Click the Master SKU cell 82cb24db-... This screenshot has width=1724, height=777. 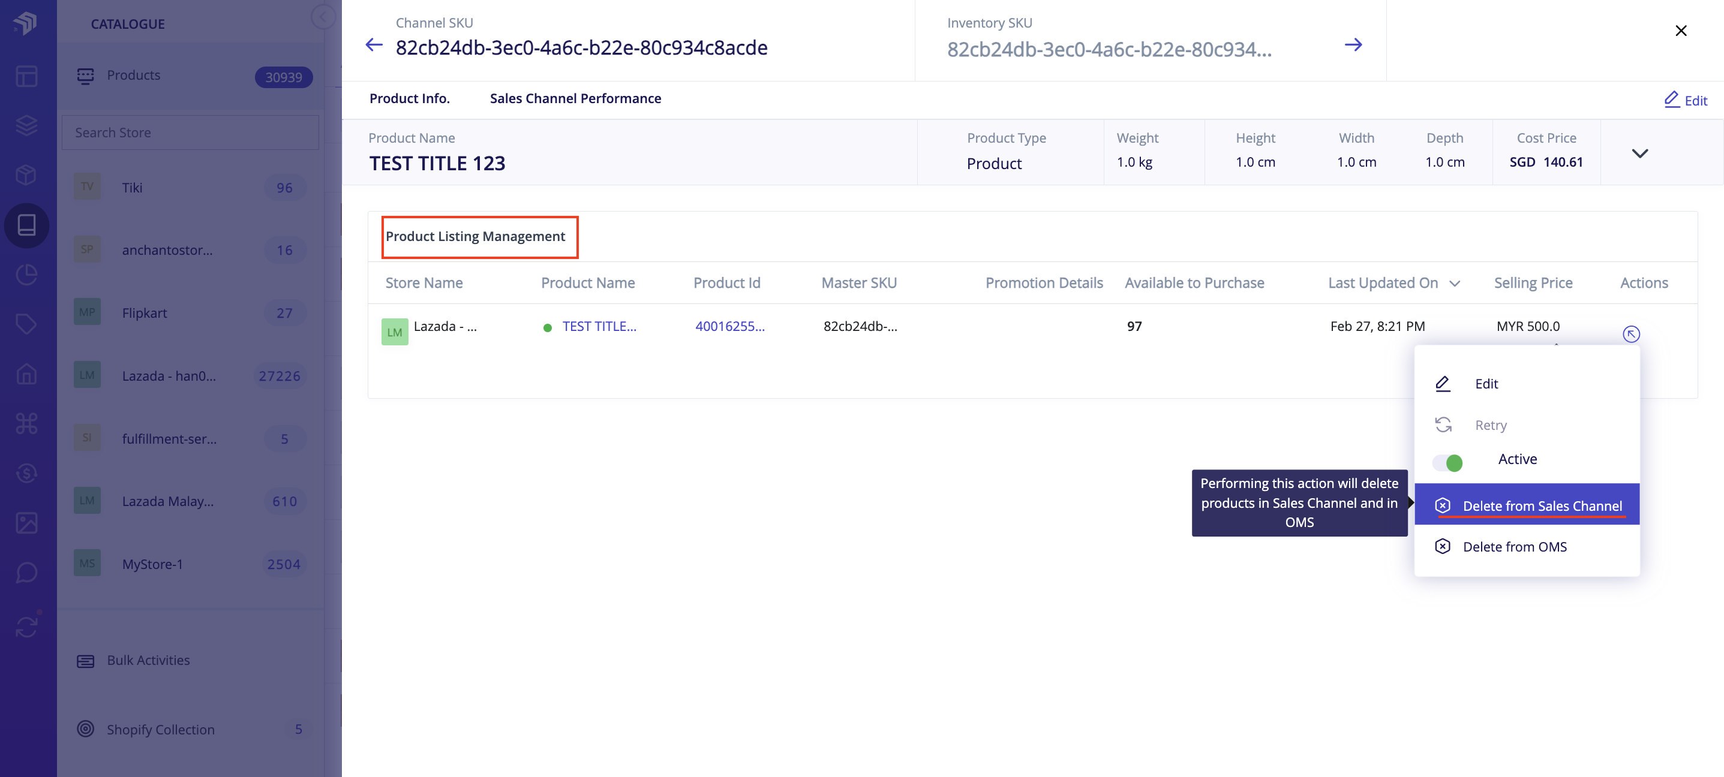tap(860, 326)
